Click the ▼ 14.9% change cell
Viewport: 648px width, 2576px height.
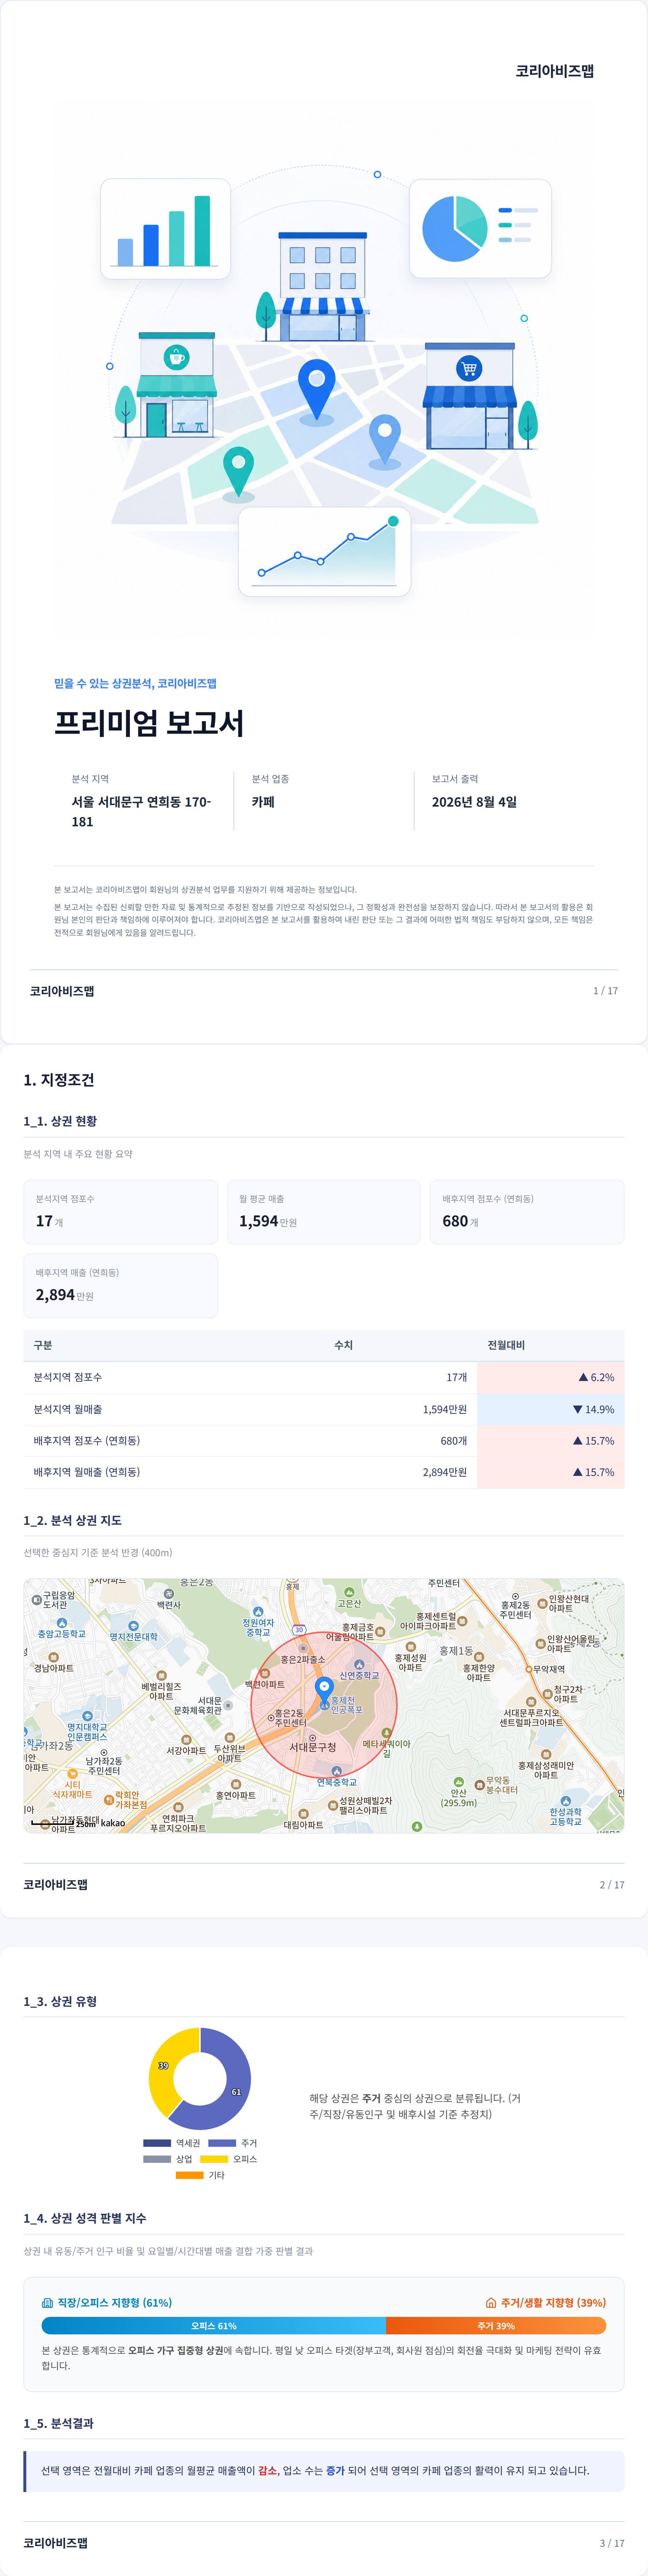tap(551, 1409)
